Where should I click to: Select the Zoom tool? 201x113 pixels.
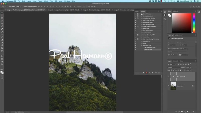tap(2, 64)
